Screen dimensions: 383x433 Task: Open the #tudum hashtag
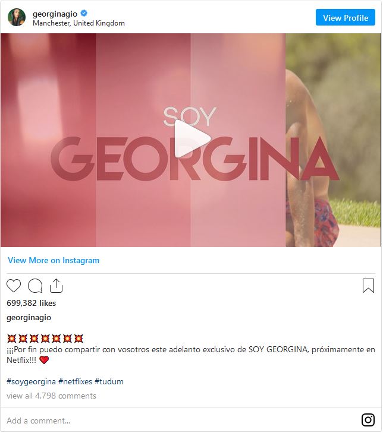(x=109, y=382)
